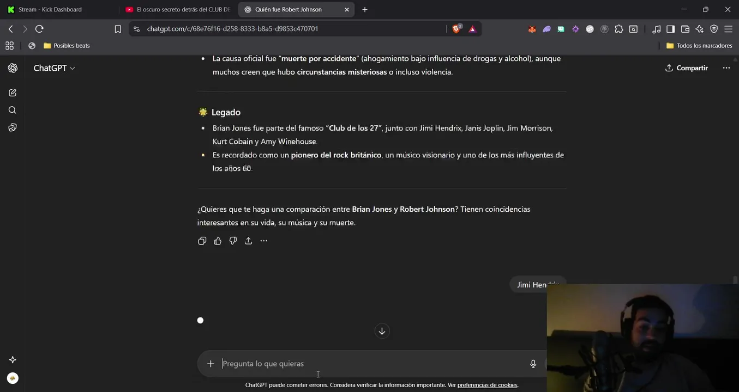Open more actions under the response
The height and width of the screenshot is (392, 739).
pyautogui.click(x=263, y=241)
